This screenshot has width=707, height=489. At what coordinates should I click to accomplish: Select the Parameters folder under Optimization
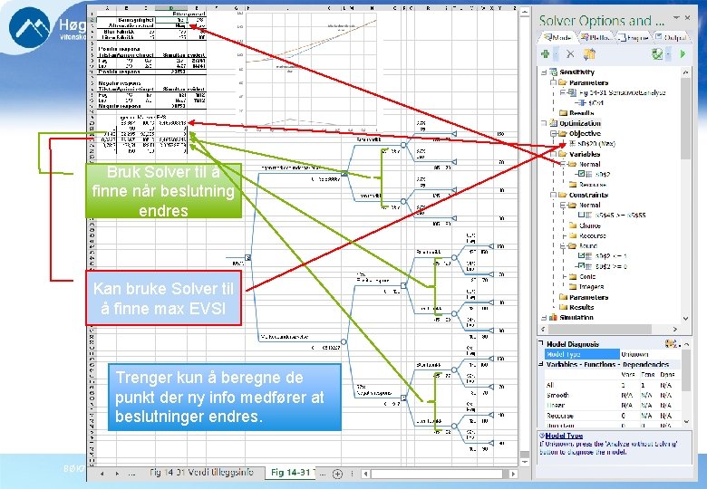584,297
